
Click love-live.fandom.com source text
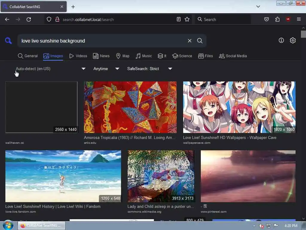(21, 212)
